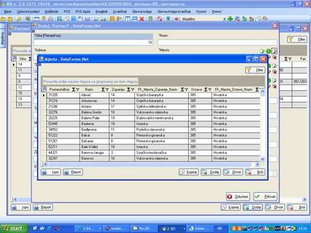
Task: Open the Osnovni podaci menu
Action: (x=28, y=12)
